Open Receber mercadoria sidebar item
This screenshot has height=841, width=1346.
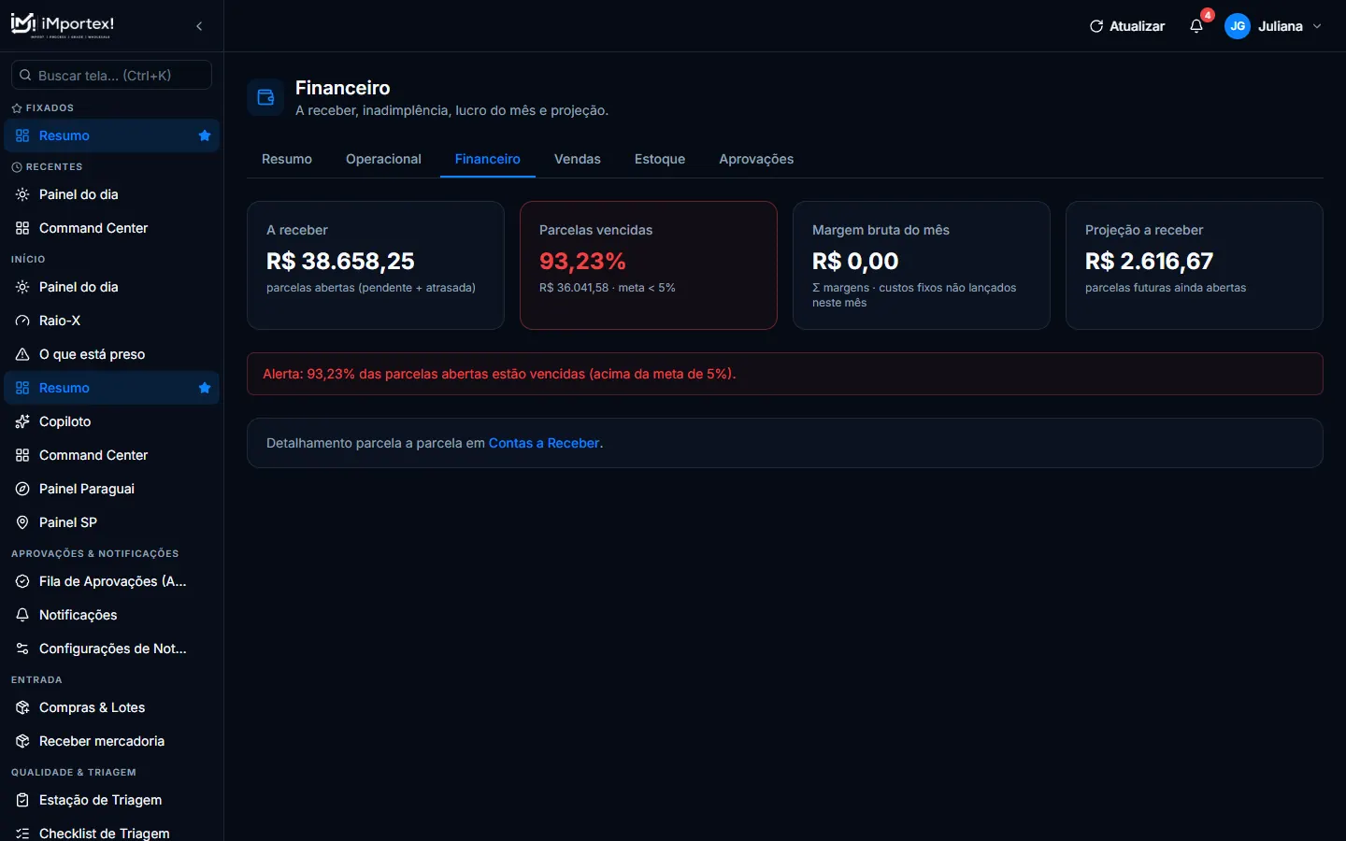pos(111,741)
